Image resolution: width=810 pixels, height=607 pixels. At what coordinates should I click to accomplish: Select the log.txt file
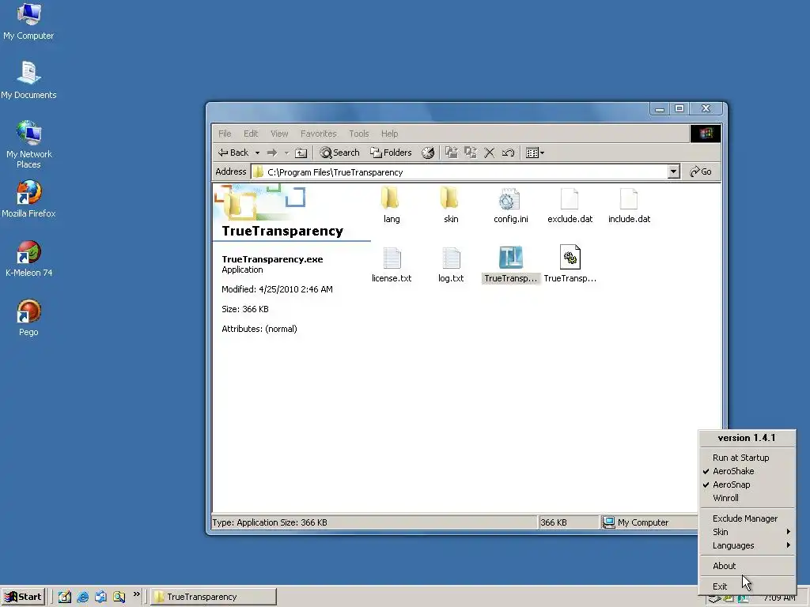click(451, 264)
